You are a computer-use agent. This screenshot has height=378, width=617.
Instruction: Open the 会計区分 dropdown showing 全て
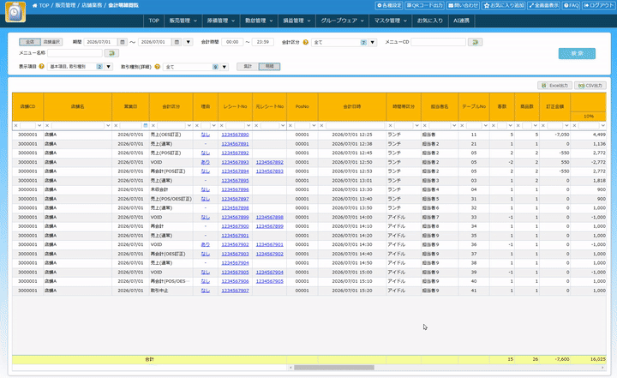[x=372, y=42]
